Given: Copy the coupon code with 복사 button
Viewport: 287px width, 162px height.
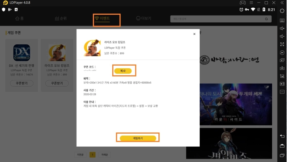Looking at the screenshot, I should coord(123,71).
